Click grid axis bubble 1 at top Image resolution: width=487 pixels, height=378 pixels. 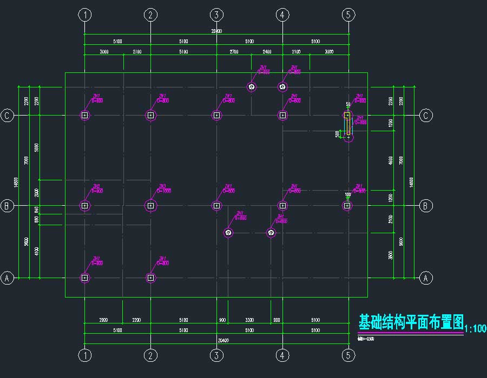84,15
